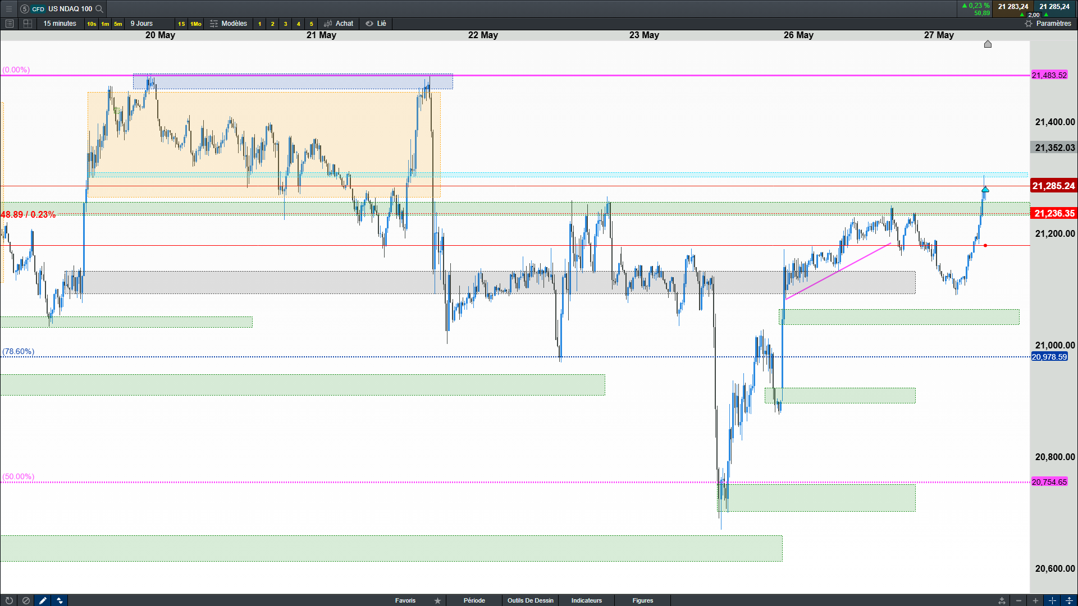
Task: Click the pink 21,483.52 price level label
Action: tap(1049, 75)
